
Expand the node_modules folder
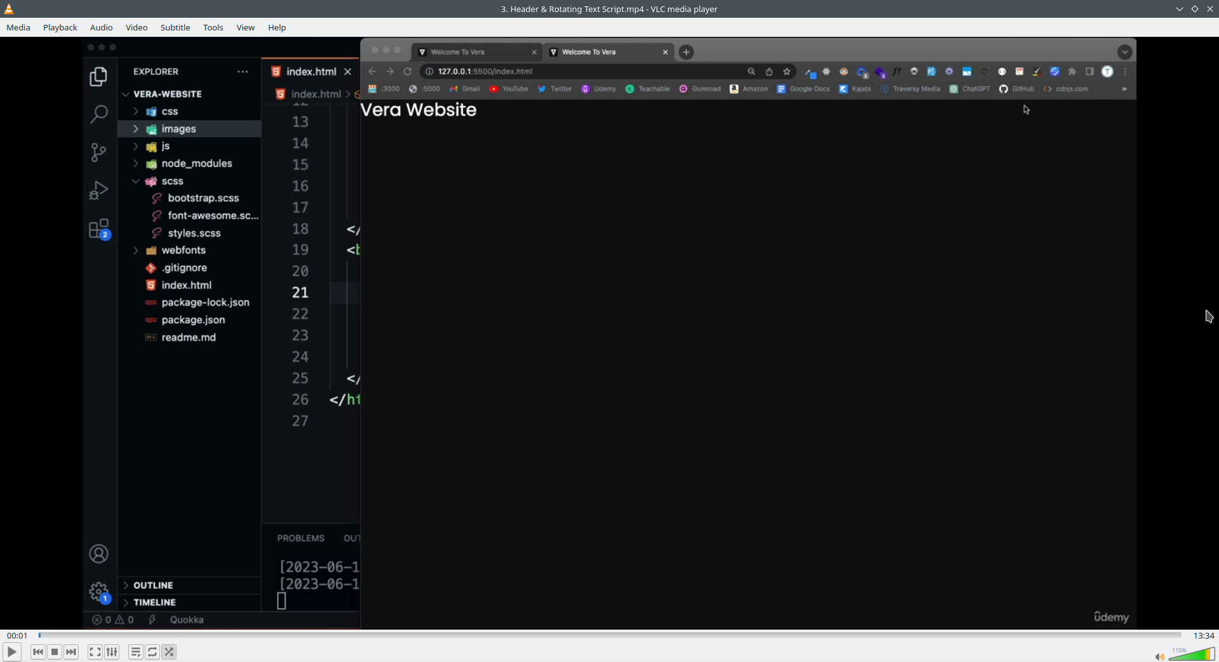[x=135, y=164]
